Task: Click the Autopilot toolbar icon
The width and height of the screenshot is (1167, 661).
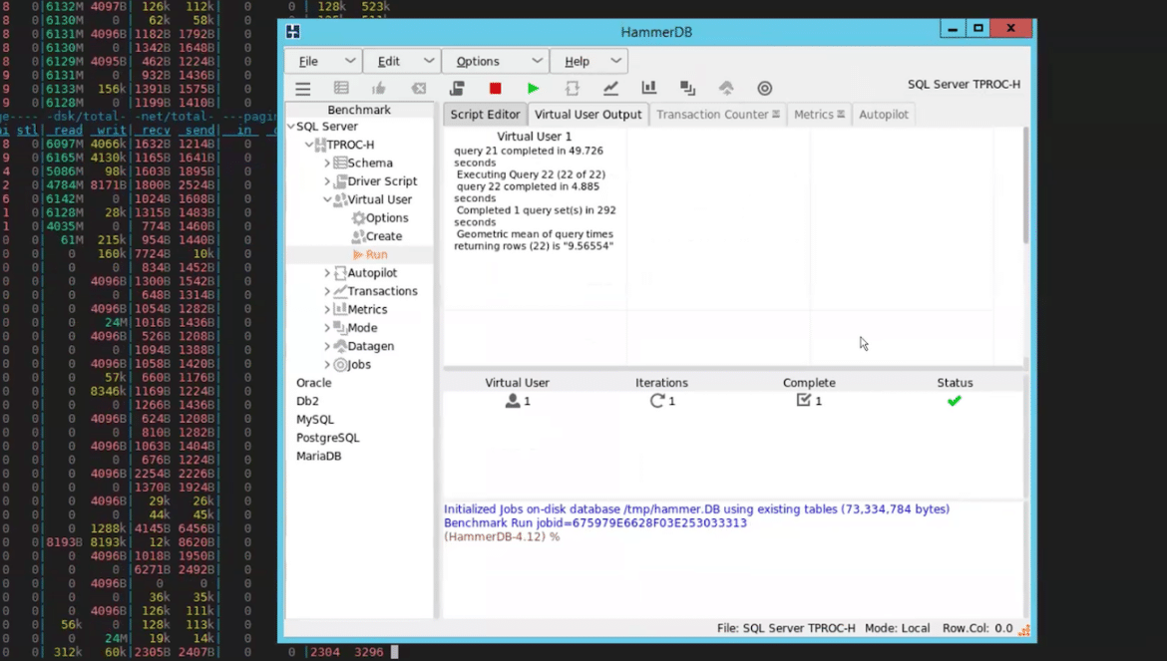Action: click(572, 89)
